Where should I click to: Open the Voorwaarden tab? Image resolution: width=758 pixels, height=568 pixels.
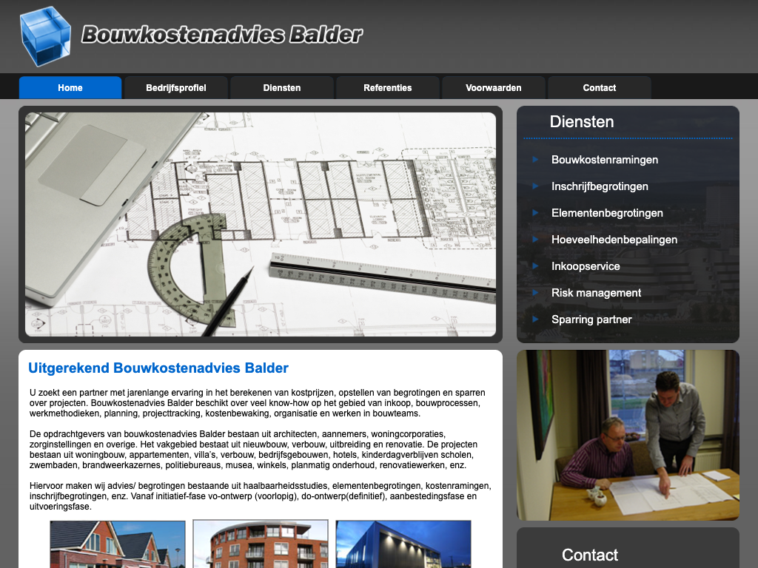coord(494,88)
